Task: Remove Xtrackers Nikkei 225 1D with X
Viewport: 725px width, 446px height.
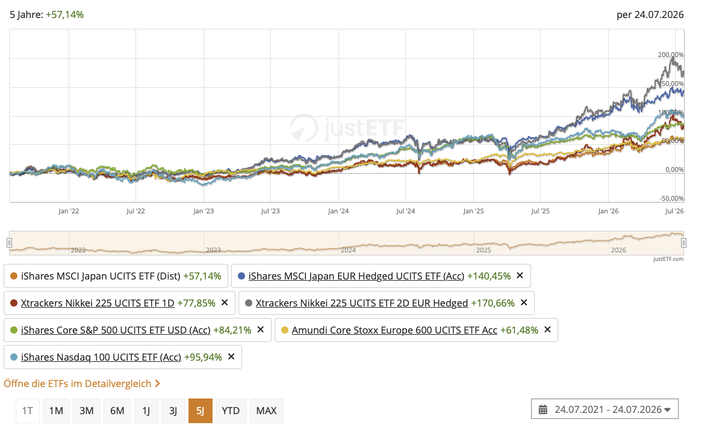Action: point(225,303)
